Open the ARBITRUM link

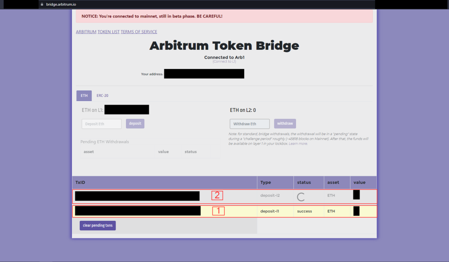[86, 32]
